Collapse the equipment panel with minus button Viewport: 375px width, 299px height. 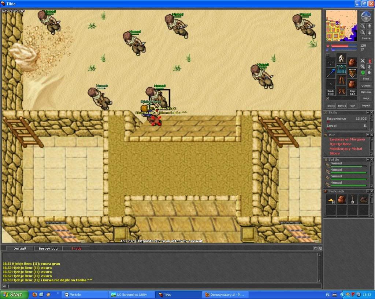(328, 55)
